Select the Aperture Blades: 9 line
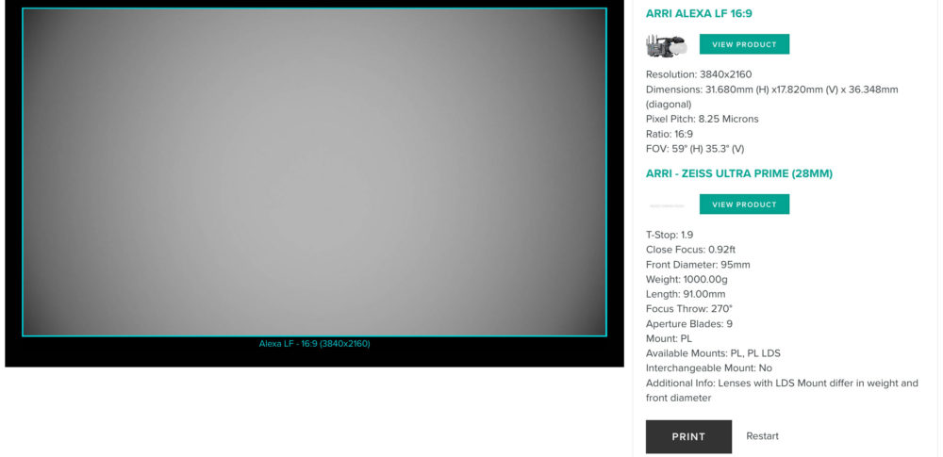Screen dimensions: 943x457 tap(689, 323)
